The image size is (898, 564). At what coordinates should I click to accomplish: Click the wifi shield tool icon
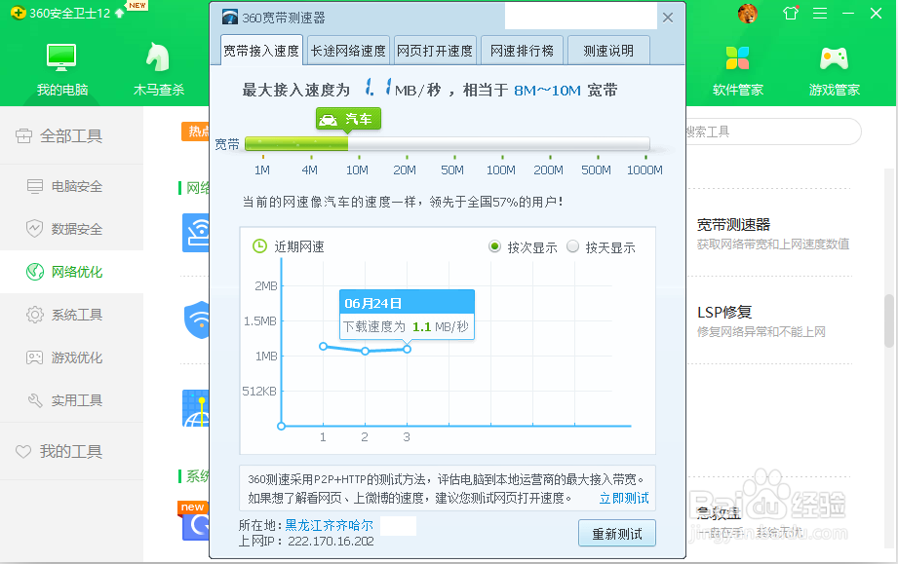(x=196, y=320)
